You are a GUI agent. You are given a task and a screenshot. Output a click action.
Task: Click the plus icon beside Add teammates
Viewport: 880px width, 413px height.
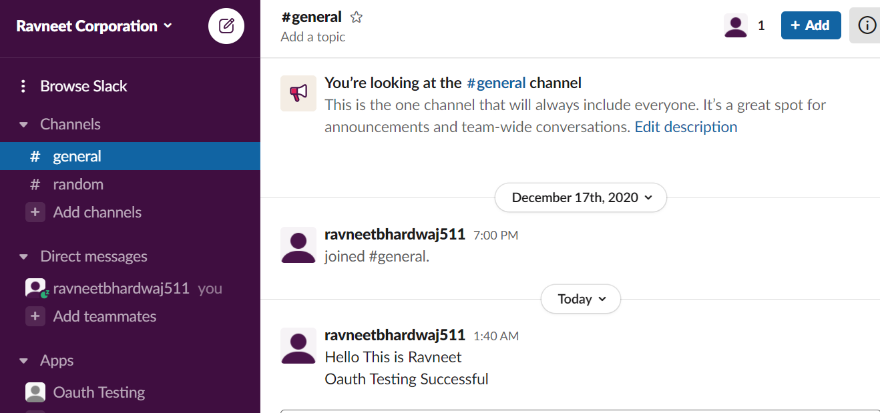[x=35, y=316]
